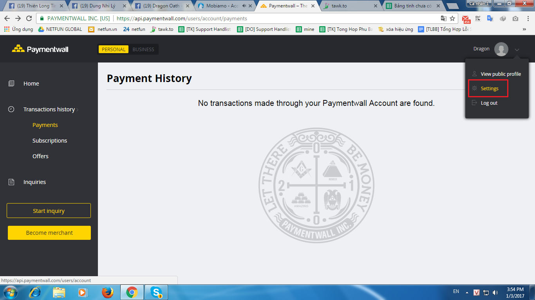Switch to the Dung Nhi Lý tab
This screenshot has width=535, height=300.
pos(99,6)
